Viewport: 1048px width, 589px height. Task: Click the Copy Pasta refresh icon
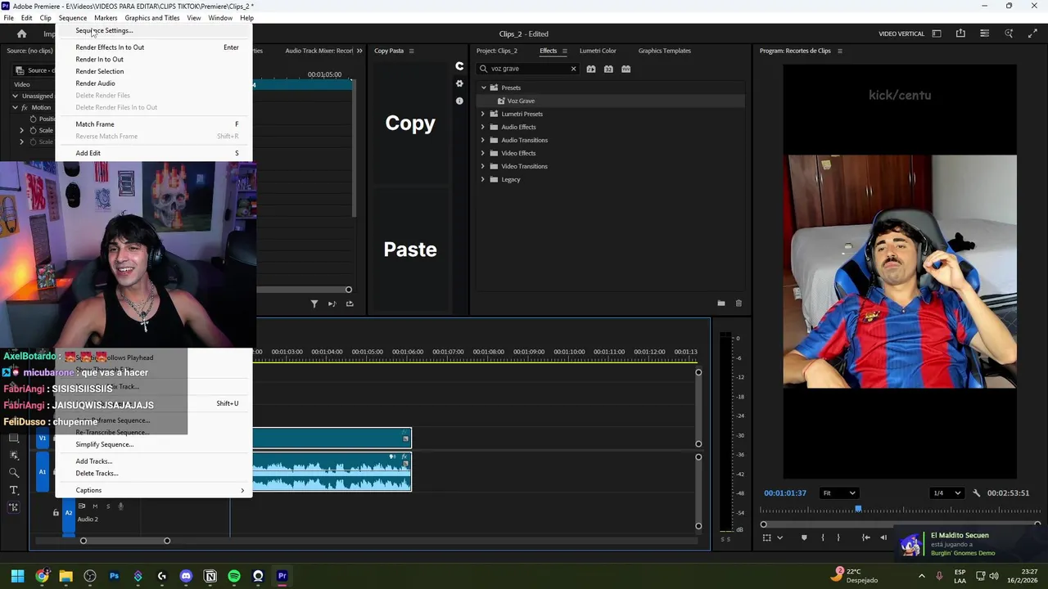point(459,66)
